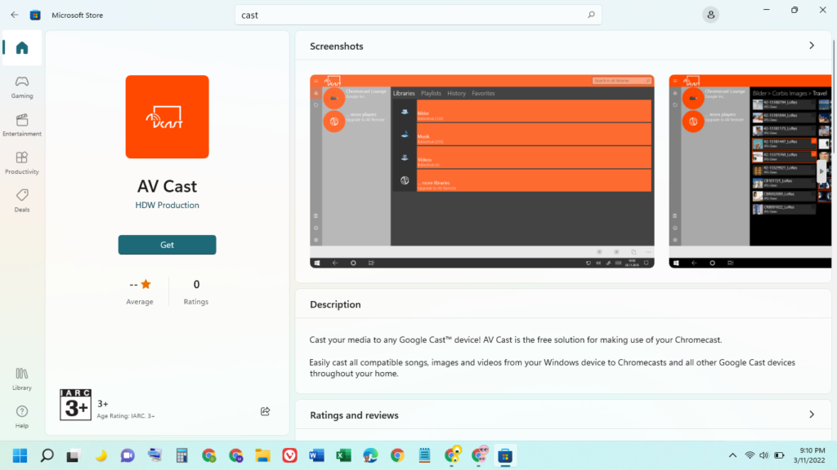Viewport: 837px width, 470px height.
Task: Open the Notepad taskbar icon
Action: tap(424, 455)
